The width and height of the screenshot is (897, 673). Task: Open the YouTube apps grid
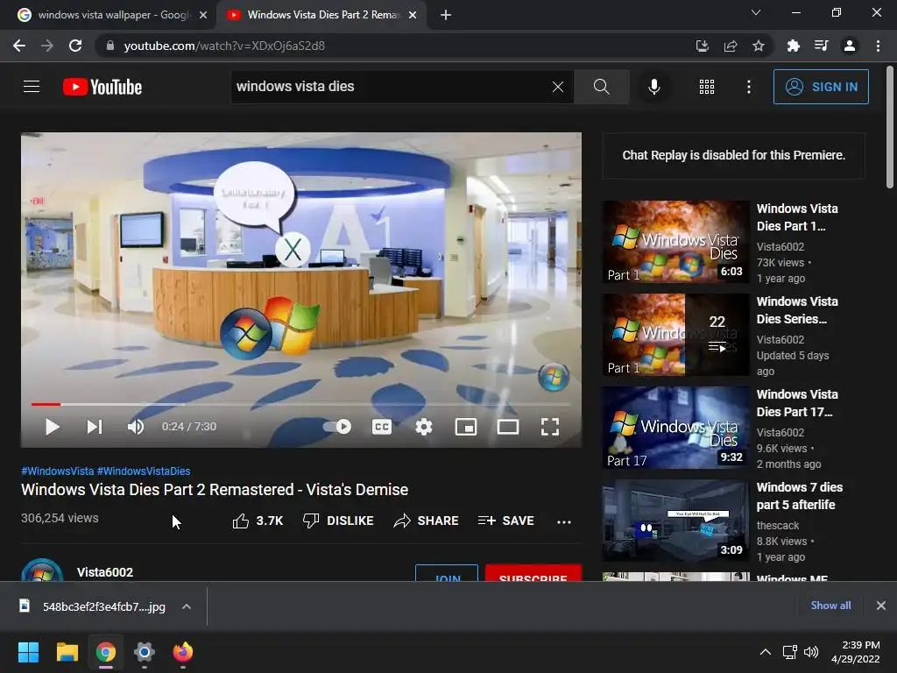click(707, 87)
